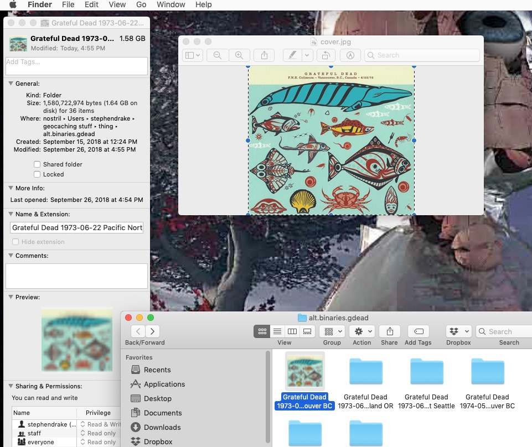Click the Share icon in Preview
The image size is (532, 447).
[x=264, y=55]
